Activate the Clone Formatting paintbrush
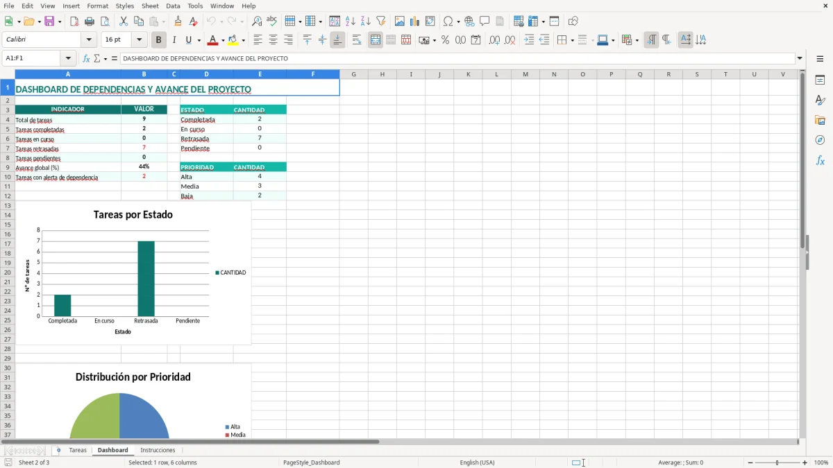833x468 pixels. click(178, 21)
